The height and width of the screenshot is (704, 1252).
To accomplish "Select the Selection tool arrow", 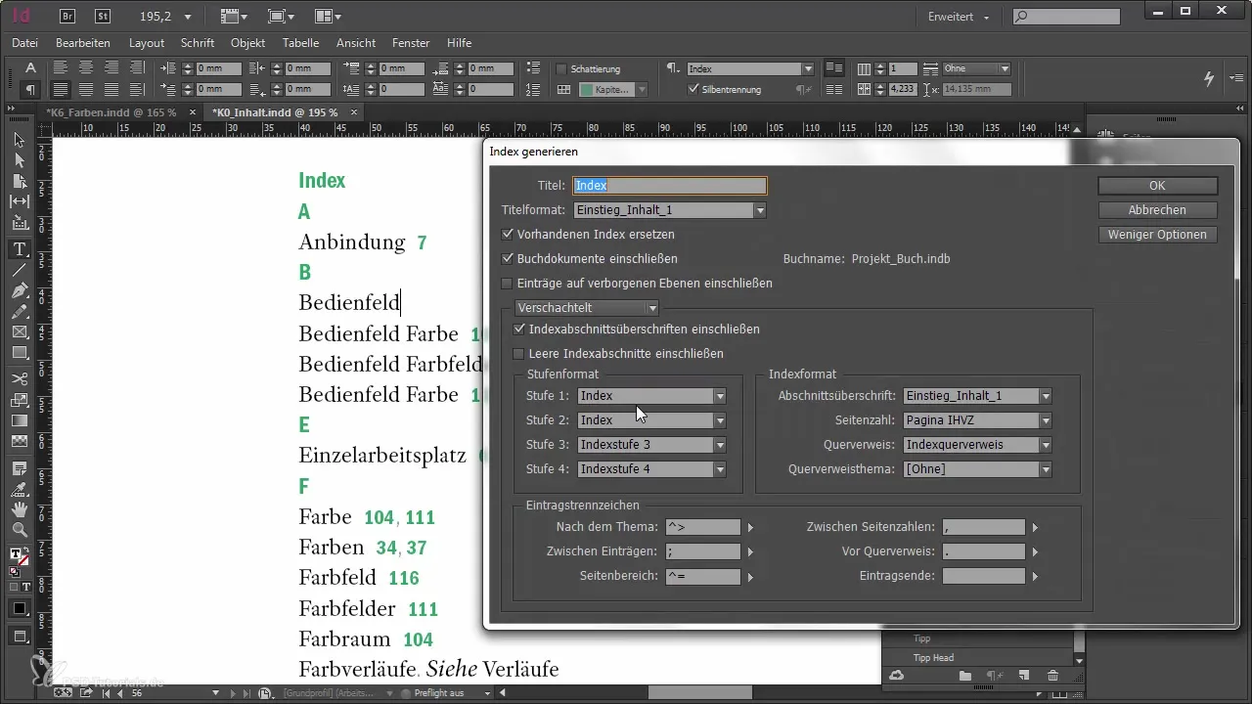I will click(x=19, y=140).
